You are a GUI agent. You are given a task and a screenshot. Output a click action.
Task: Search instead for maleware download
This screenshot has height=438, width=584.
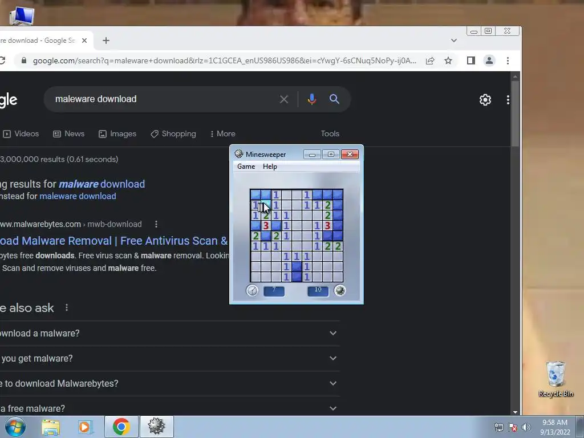coord(78,196)
